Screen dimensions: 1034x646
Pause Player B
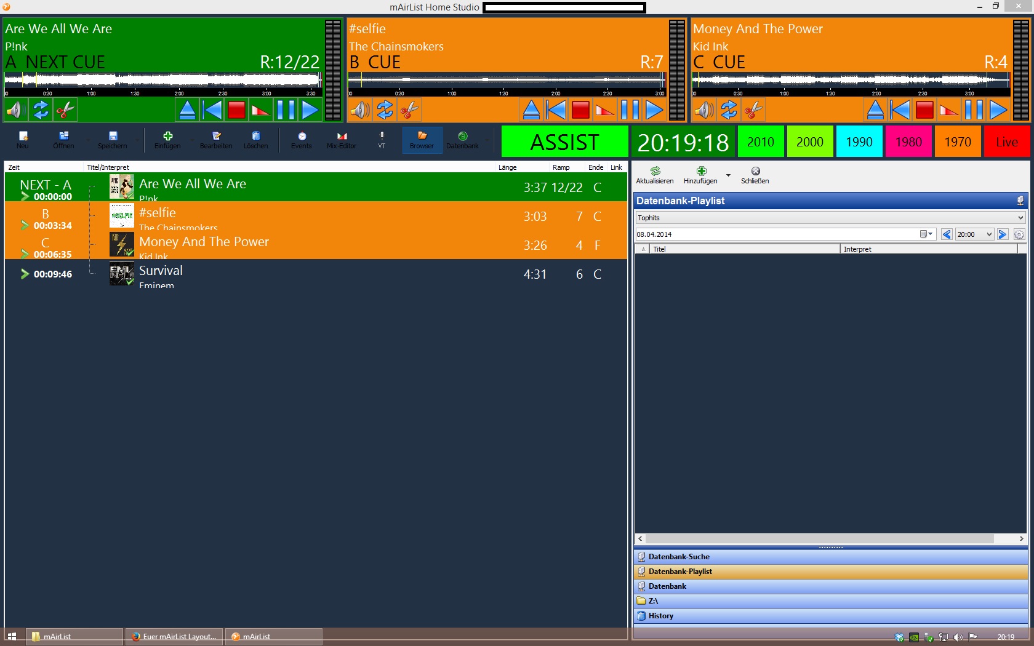pyautogui.click(x=630, y=110)
